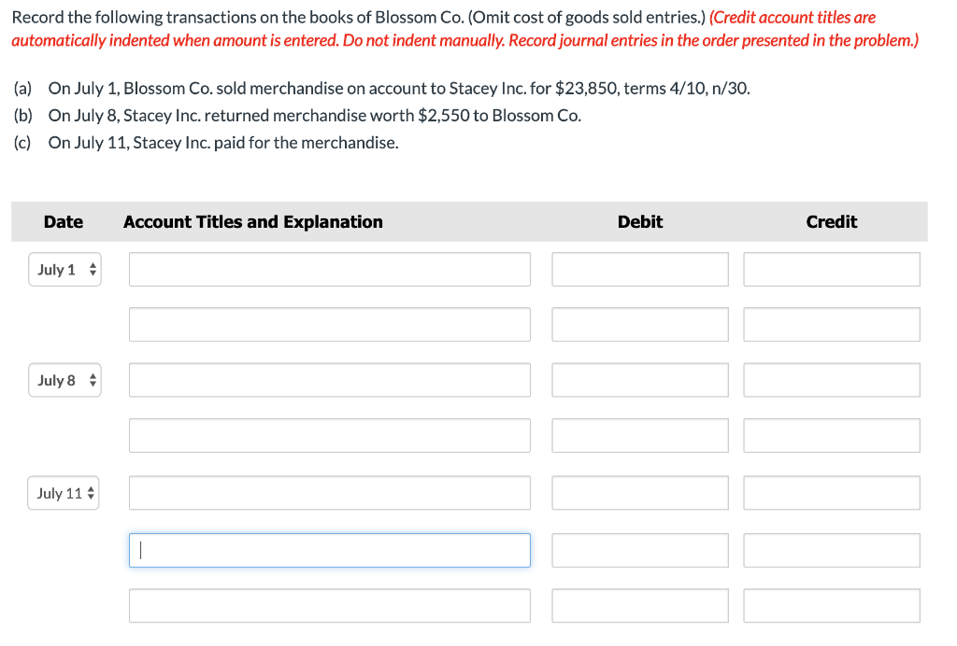Select the first account title field for July 11

329,493
